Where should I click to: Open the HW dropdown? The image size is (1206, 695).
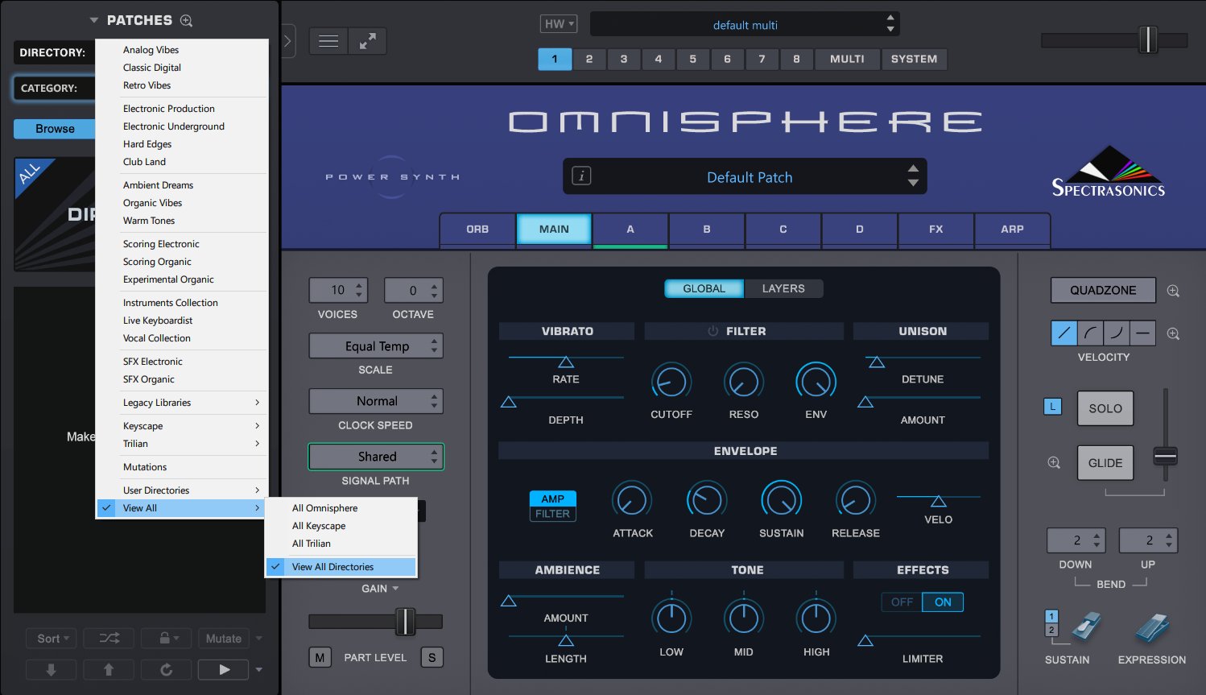click(559, 24)
